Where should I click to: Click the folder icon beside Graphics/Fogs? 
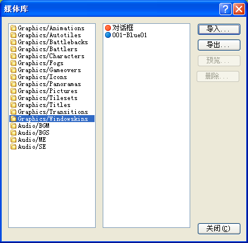13,63
